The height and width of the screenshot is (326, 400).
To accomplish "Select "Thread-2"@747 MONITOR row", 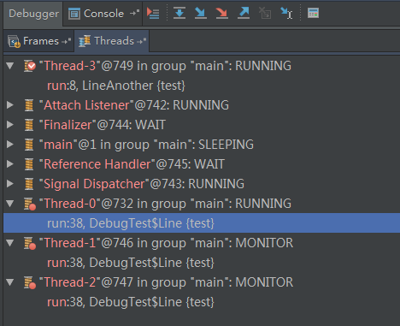I will pyautogui.click(x=202, y=282).
